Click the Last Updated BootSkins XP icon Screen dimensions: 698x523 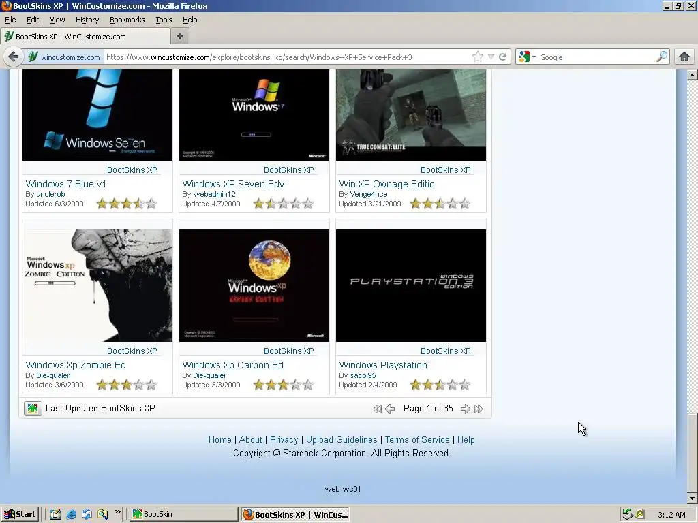click(x=33, y=409)
